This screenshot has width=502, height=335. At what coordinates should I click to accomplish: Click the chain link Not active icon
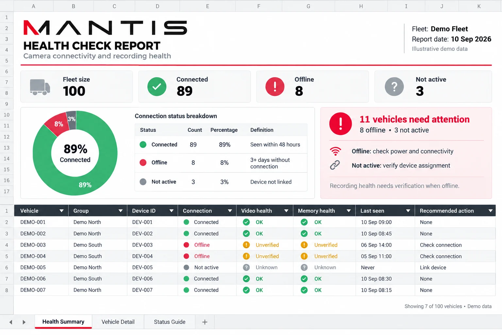(335, 165)
